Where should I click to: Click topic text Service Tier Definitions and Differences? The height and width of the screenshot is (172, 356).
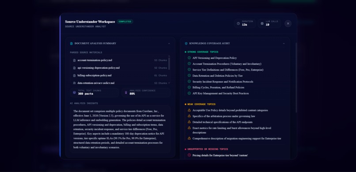coord(228,70)
